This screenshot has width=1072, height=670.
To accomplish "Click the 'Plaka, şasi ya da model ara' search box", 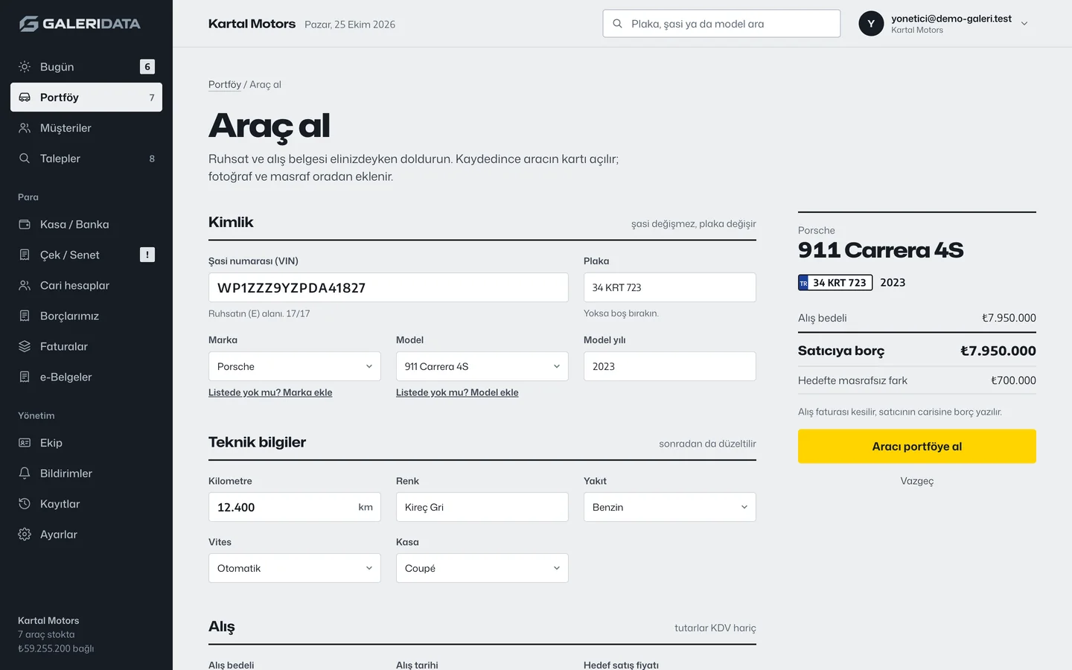I will pyautogui.click(x=721, y=24).
